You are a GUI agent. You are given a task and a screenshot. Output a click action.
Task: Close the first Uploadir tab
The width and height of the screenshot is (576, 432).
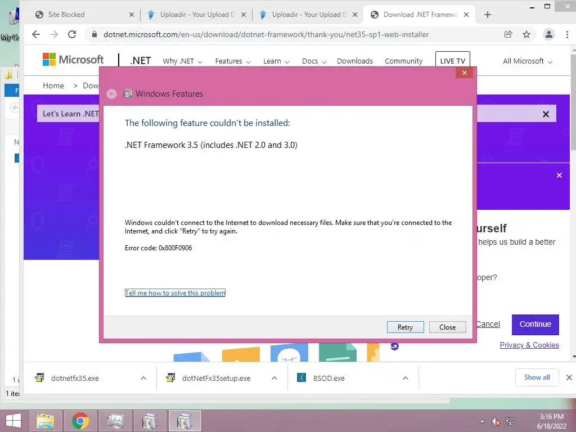243,15
